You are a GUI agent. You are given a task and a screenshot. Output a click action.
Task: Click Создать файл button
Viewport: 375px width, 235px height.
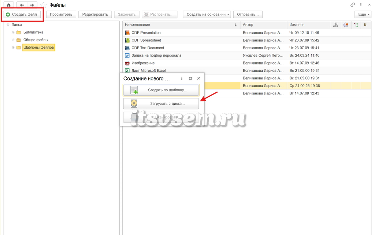click(x=22, y=15)
